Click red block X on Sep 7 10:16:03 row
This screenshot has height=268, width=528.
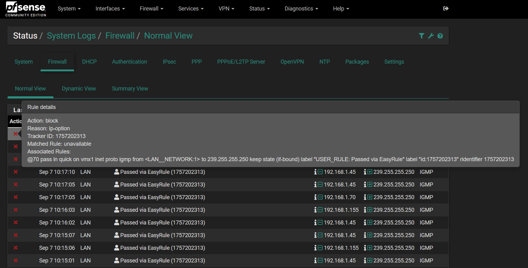[x=15, y=210]
